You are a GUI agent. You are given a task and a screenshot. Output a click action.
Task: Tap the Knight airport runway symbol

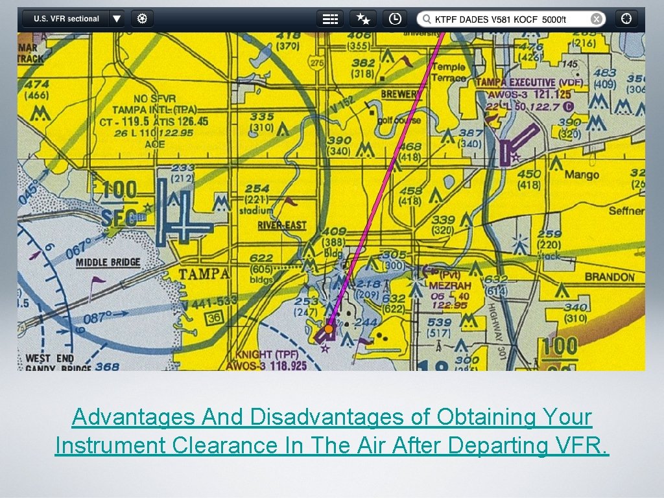pos(326,335)
